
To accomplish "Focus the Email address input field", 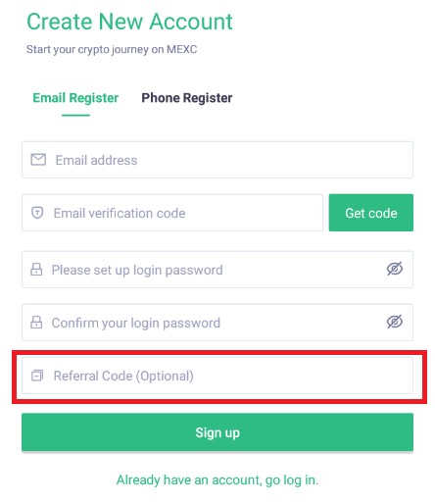I will (217, 160).
